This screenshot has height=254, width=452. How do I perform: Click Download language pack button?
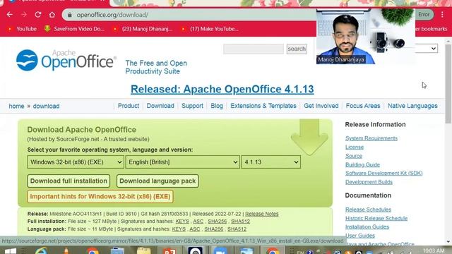[x=157, y=181]
